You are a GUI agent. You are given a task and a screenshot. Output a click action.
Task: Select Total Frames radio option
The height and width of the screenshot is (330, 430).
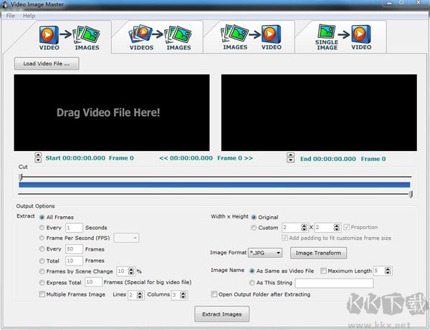point(42,261)
